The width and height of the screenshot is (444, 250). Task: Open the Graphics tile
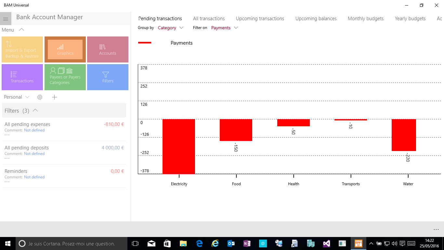[65, 49]
